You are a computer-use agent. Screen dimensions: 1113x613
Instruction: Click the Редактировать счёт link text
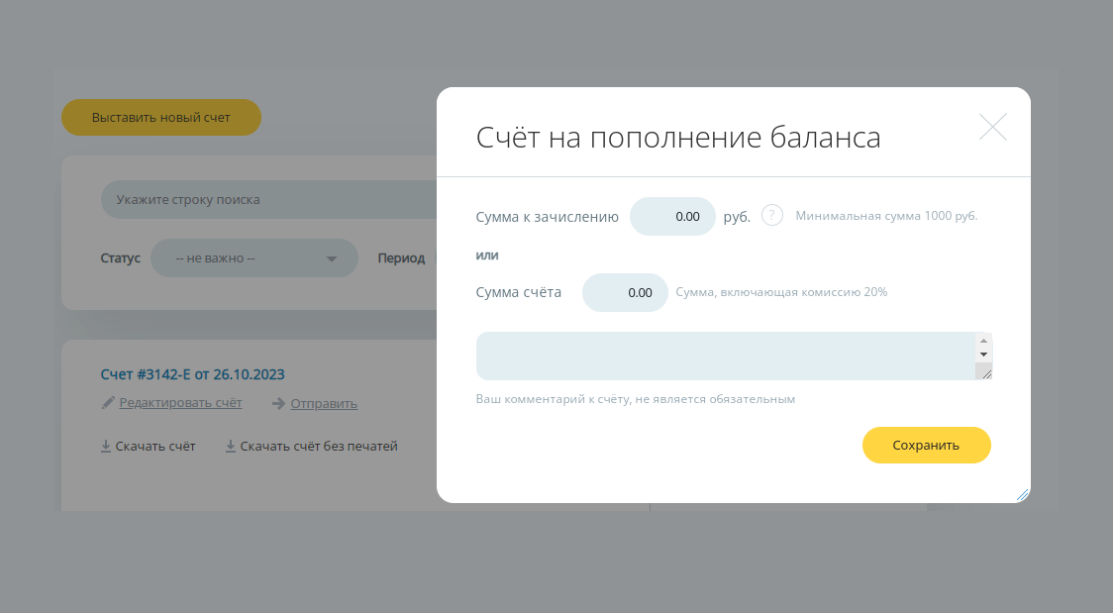click(180, 403)
